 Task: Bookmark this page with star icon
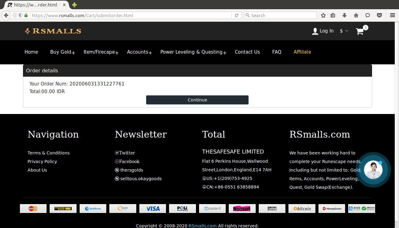click(x=323, y=15)
